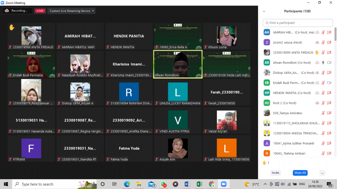
Task: Select Fatma Yuda tile
Action: click(x=129, y=149)
